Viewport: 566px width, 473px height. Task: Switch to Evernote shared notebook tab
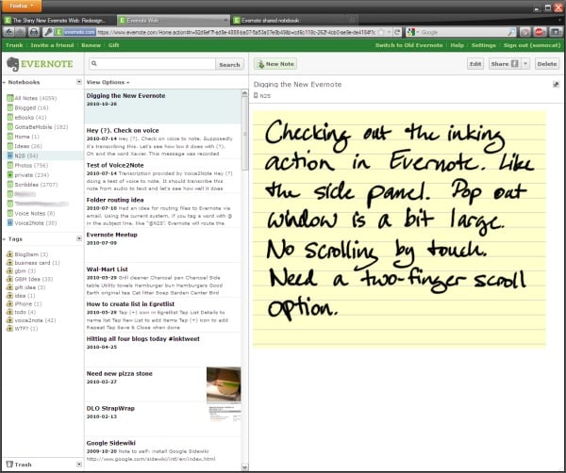point(294,20)
